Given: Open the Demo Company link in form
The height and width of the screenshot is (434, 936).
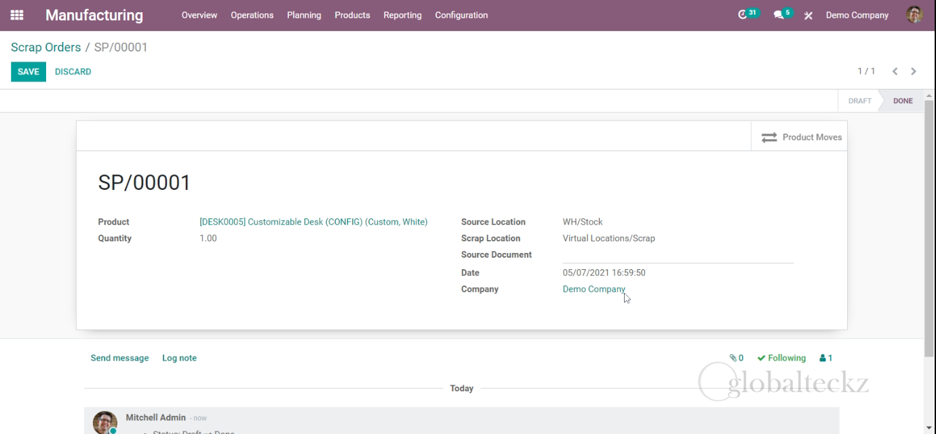Looking at the screenshot, I should coord(594,289).
